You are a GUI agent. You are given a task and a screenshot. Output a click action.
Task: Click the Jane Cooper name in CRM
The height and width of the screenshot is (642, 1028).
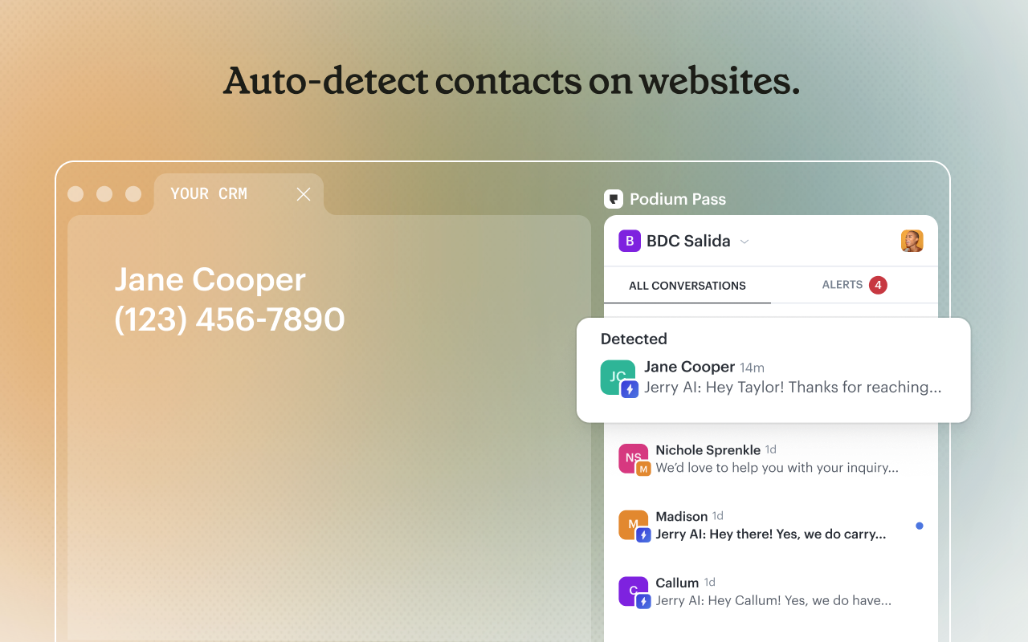pyautogui.click(x=210, y=279)
